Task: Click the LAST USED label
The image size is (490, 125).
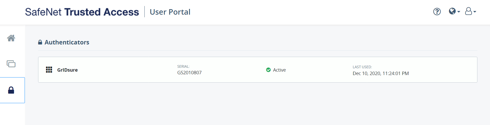Action: 362,67
